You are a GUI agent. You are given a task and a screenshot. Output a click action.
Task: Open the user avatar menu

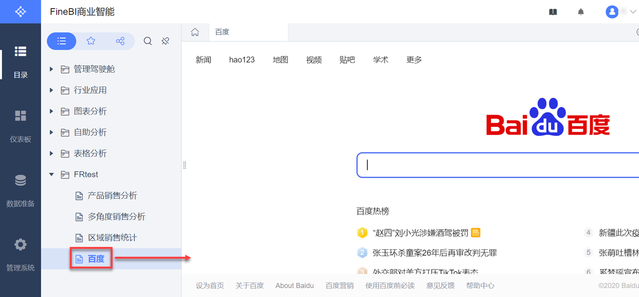tap(612, 12)
